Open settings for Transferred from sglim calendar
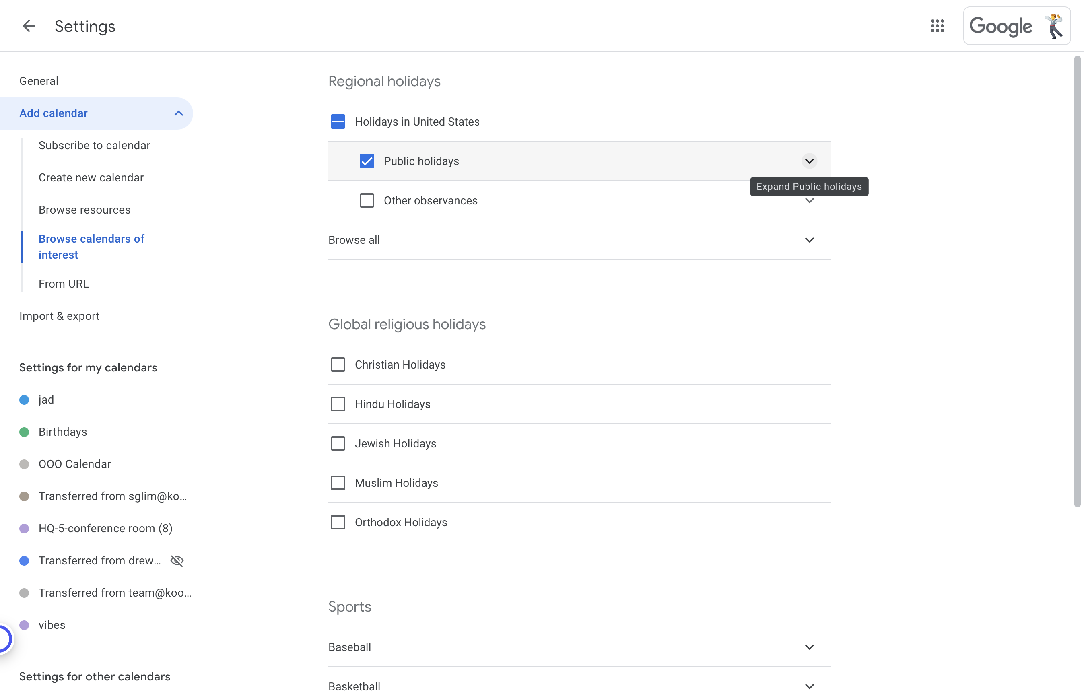The width and height of the screenshot is (1084, 692). [x=113, y=496]
